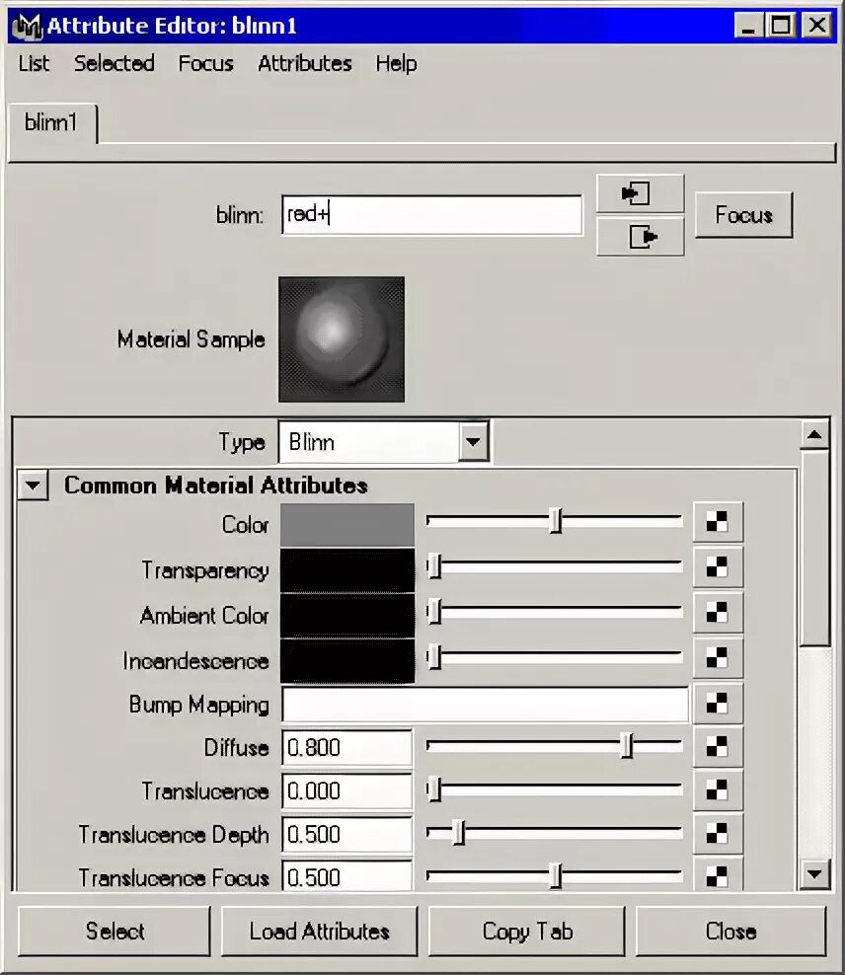Open the List menu
The image size is (845, 975).
point(32,63)
